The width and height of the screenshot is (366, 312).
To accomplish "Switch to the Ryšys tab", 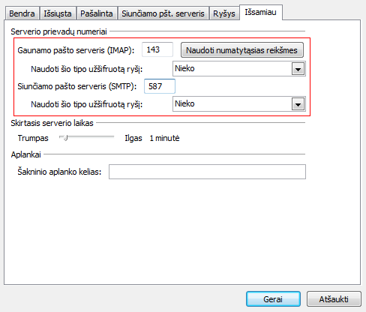I will tap(224, 13).
